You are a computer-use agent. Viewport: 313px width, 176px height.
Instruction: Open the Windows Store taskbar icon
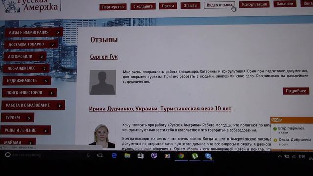coord(141,155)
